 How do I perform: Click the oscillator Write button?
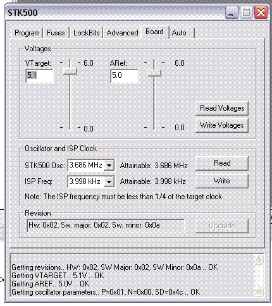[222, 181]
